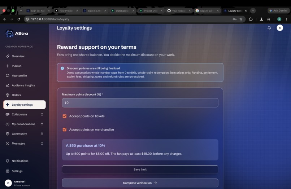291x189 pixels.
Task: Toggle Accept points on merchandise checkbox
Action: pos(65,129)
